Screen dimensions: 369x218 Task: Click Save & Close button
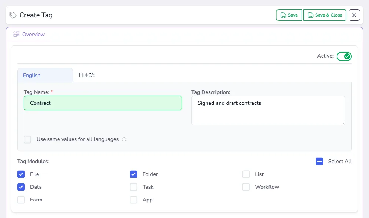[x=325, y=15]
